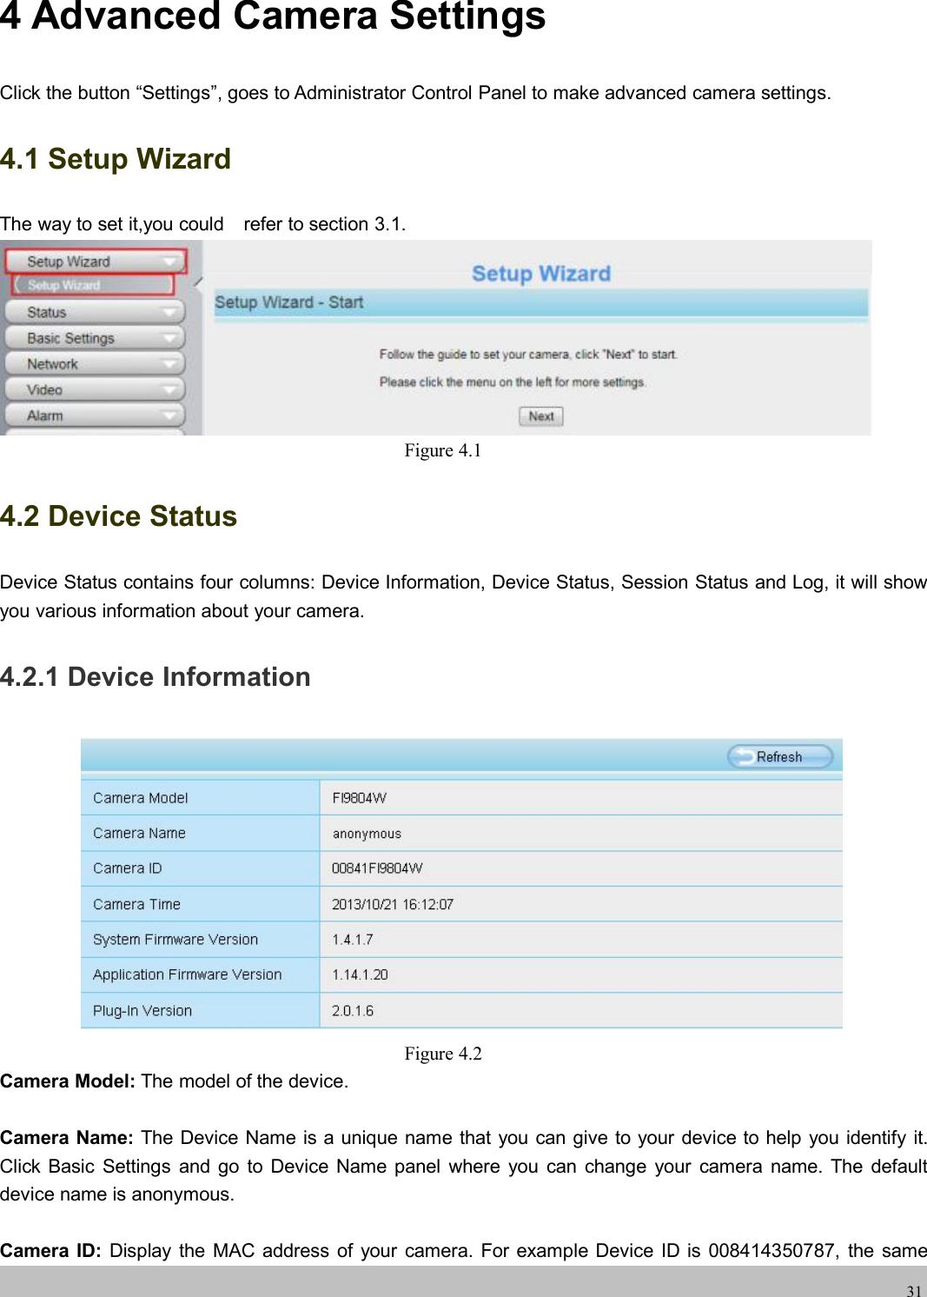This screenshot has width=927, height=1297.
Task: Click the arrow icon on Basic Settings
Action: pos(170,338)
